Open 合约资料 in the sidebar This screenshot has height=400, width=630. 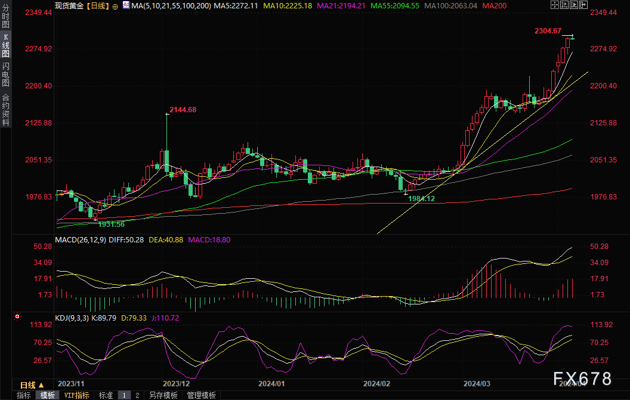[x=5, y=110]
